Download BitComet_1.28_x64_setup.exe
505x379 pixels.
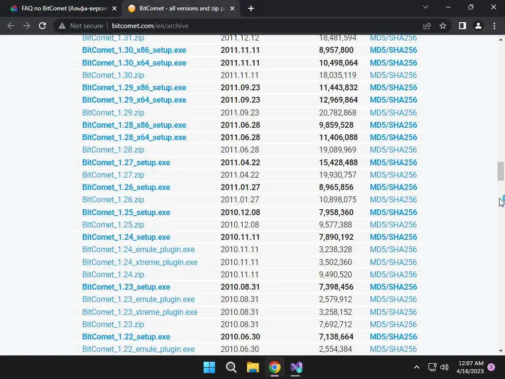134,137
